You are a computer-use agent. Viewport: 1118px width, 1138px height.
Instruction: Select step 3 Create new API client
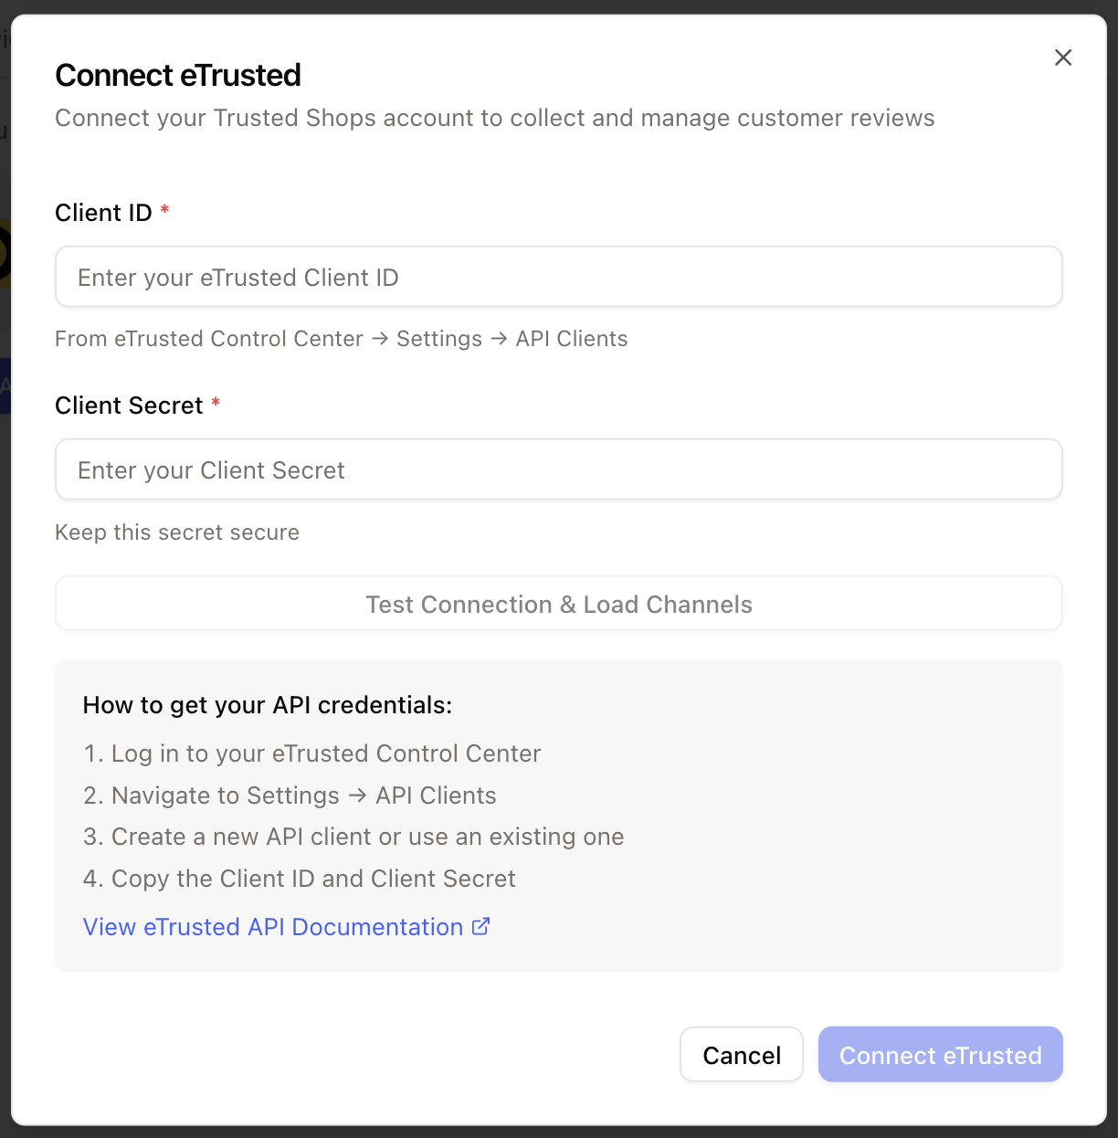[353, 837]
